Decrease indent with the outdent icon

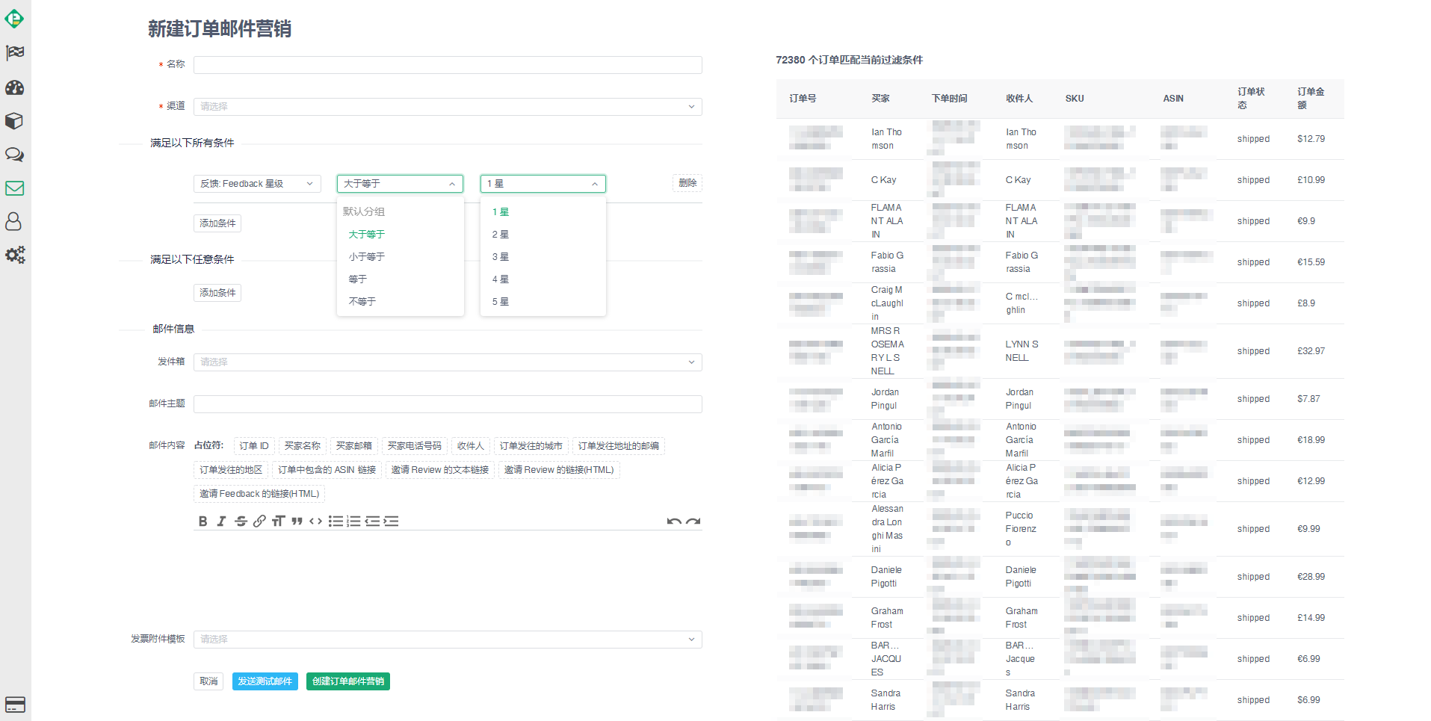point(373,522)
